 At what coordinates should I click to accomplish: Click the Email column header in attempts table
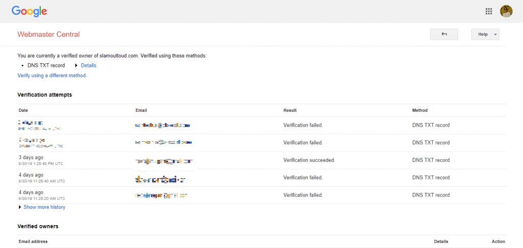[141, 110]
